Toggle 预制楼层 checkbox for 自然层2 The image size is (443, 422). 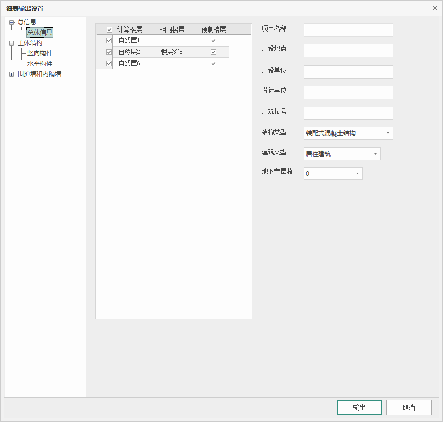coord(214,52)
